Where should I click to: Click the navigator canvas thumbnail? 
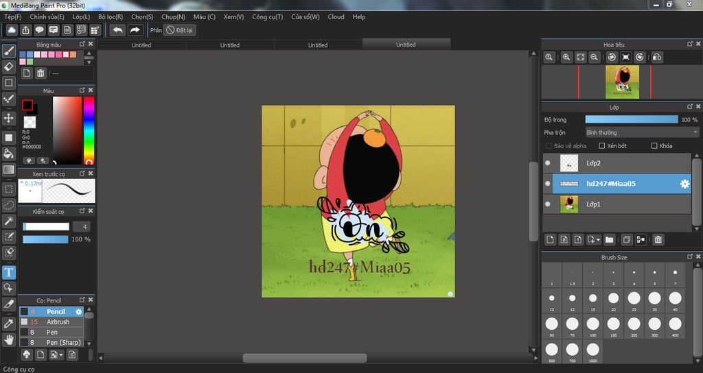[622, 82]
